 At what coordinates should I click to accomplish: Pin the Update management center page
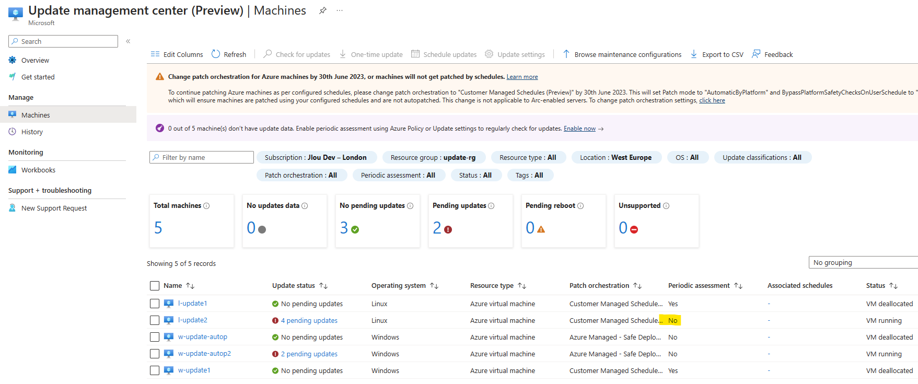[x=323, y=10]
